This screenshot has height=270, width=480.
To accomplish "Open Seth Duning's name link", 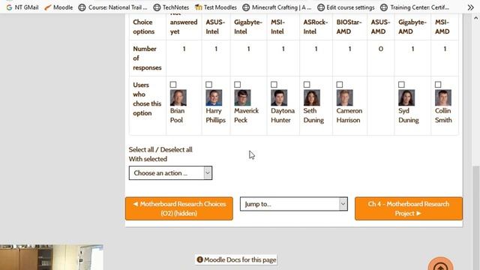I will pyautogui.click(x=313, y=115).
